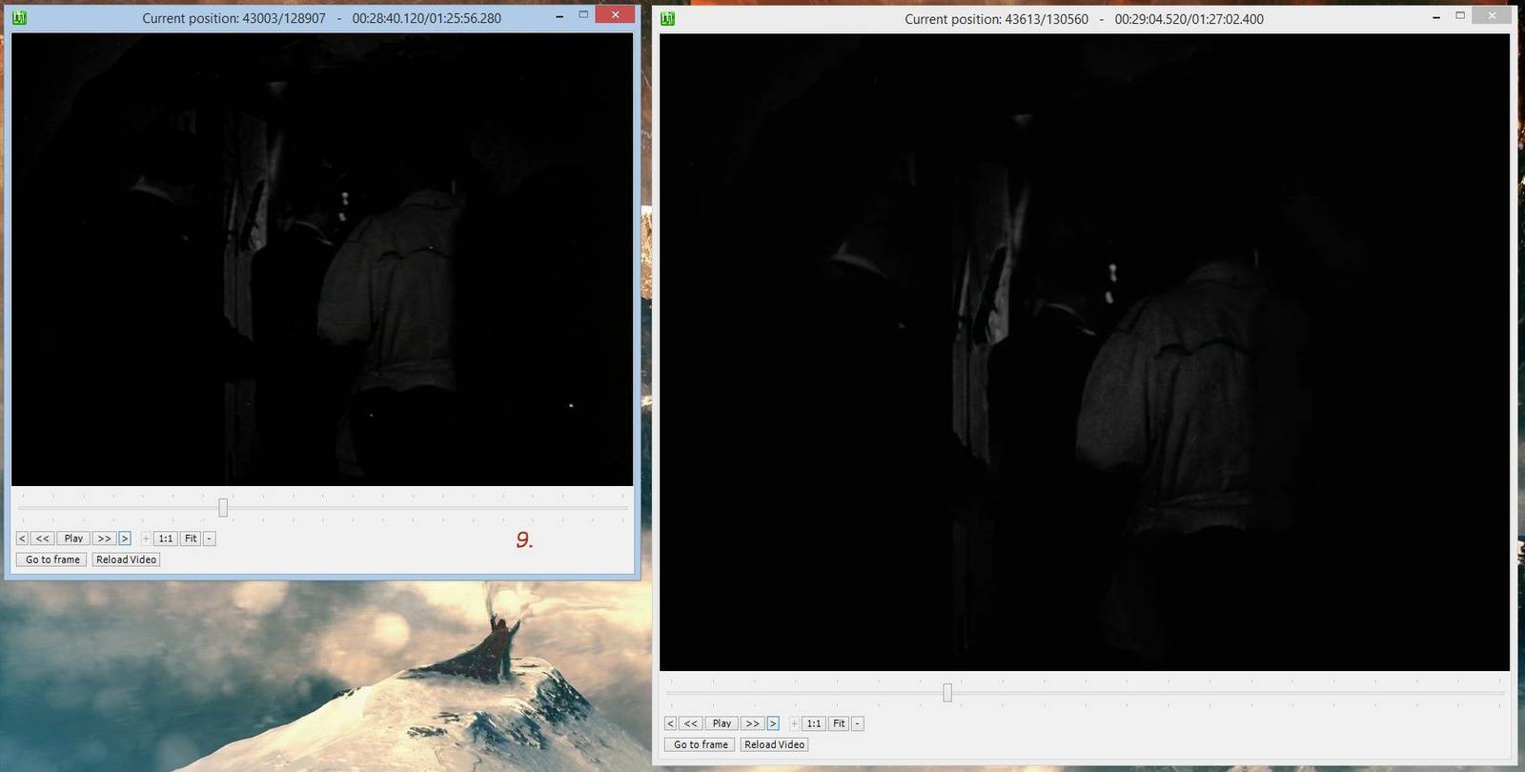Screen dimensions: 1525x772
Task: Click the seek slider thumb in left window
Action: (x=223, y=507)
